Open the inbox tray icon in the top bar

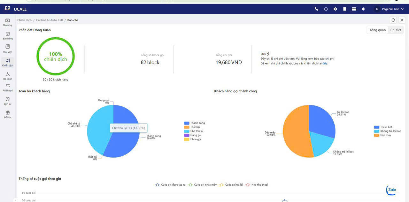(354, 9)
